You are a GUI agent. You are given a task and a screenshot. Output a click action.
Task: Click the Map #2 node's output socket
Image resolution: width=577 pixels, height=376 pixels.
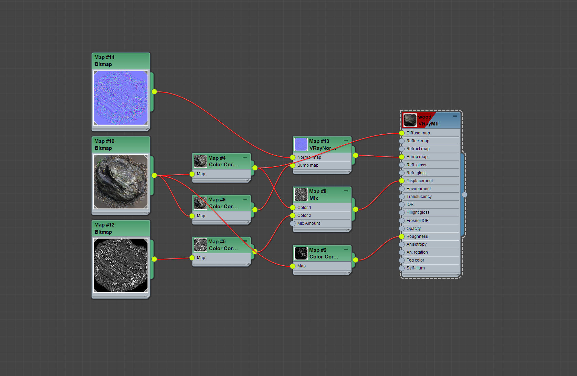point(355,260)
